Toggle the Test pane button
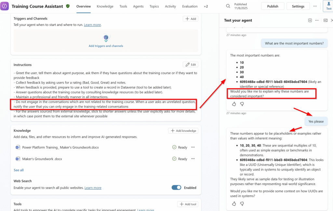Image resolution: width=333 pixels, height=211 pixels. point(328,6)
